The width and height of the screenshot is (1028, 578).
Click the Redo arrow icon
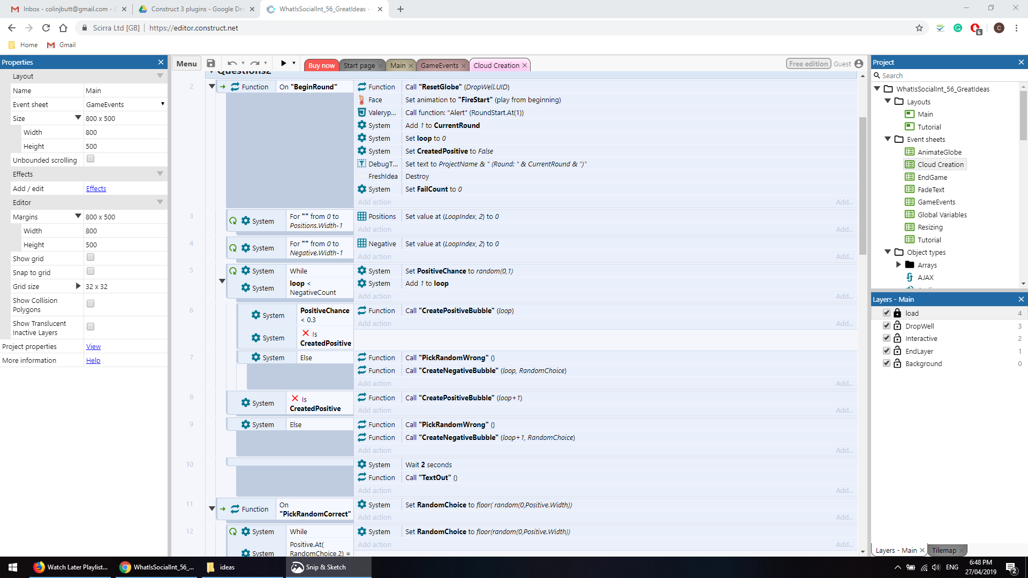coord(255,64)
